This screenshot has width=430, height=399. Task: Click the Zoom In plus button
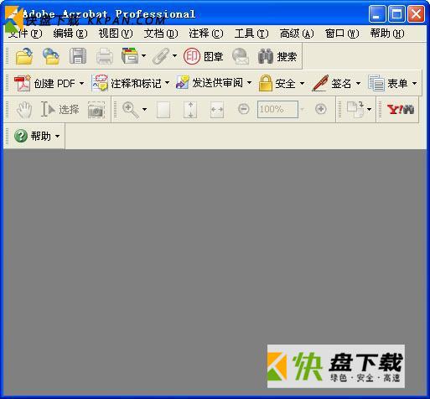click(x=321, y=109)
